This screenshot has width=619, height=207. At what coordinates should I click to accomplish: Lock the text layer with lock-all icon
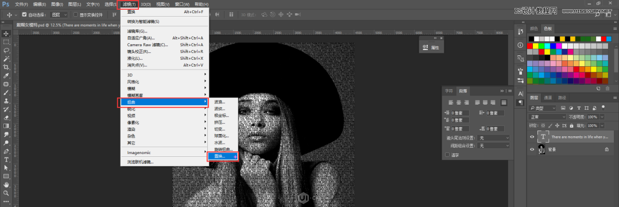pyautogui.click(x=572, y=125)
